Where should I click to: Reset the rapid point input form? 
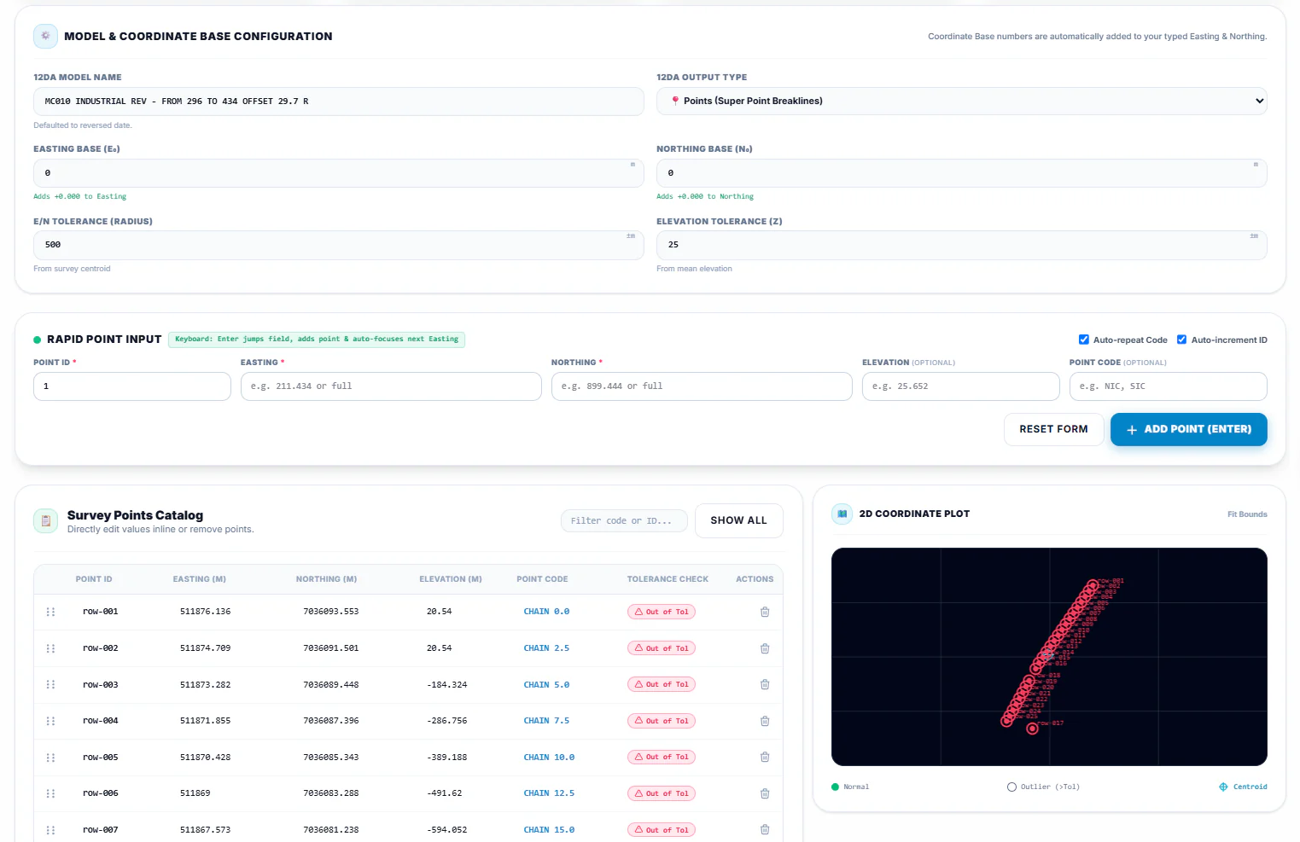1053,429
